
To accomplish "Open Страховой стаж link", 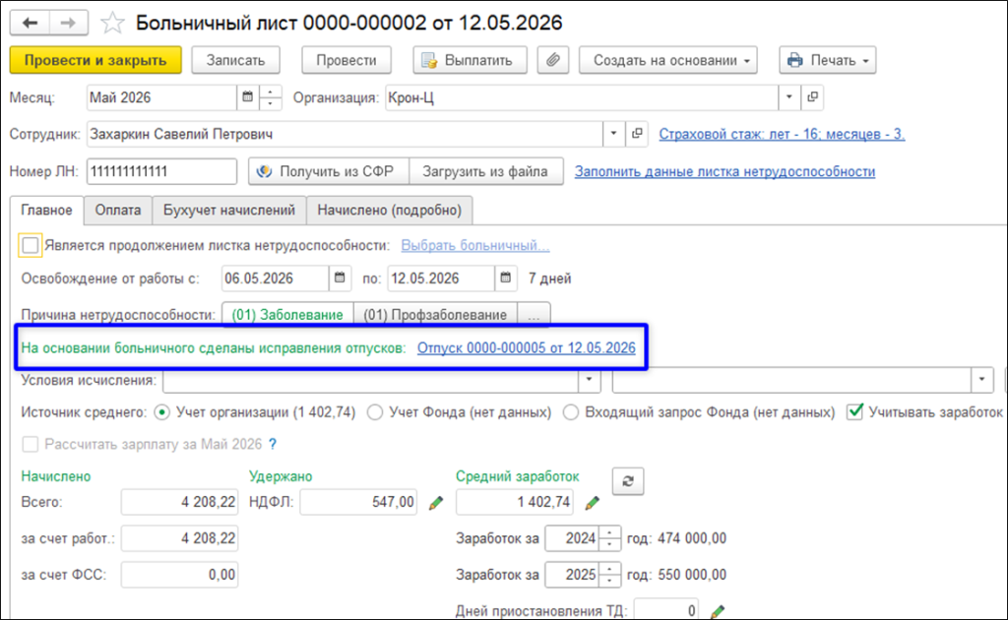I will point(782,134).
